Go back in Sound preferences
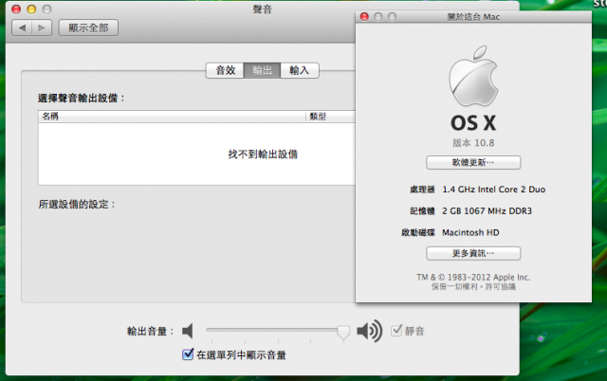The image size is (607, 381). pyautogui.click(x=22, y=27)
